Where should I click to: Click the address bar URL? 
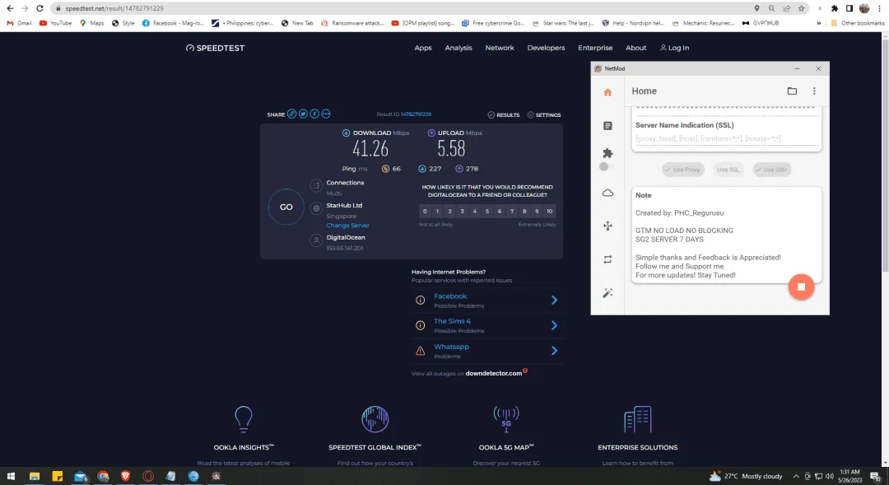[114, 8]
